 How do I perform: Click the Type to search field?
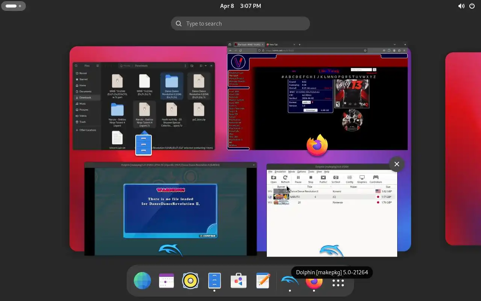[x=240, y=23]
